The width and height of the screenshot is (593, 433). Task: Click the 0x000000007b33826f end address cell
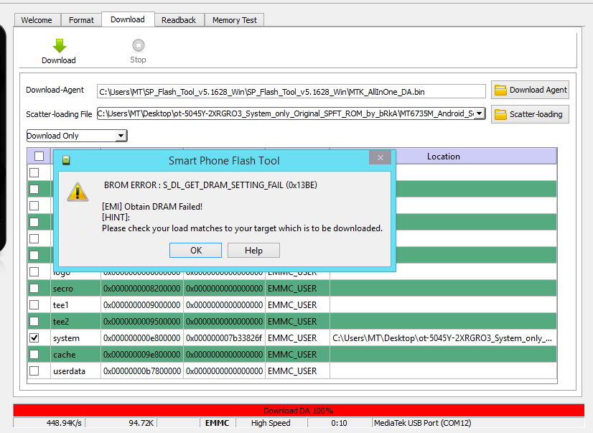(x=224, y=338)
